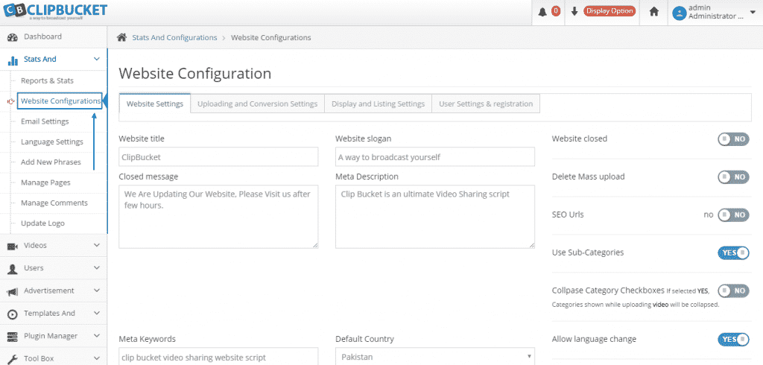Screen dimensions: 763x365
Task: Go to site home via house icon
Action: pyautogui.click(x=654, y=12)
